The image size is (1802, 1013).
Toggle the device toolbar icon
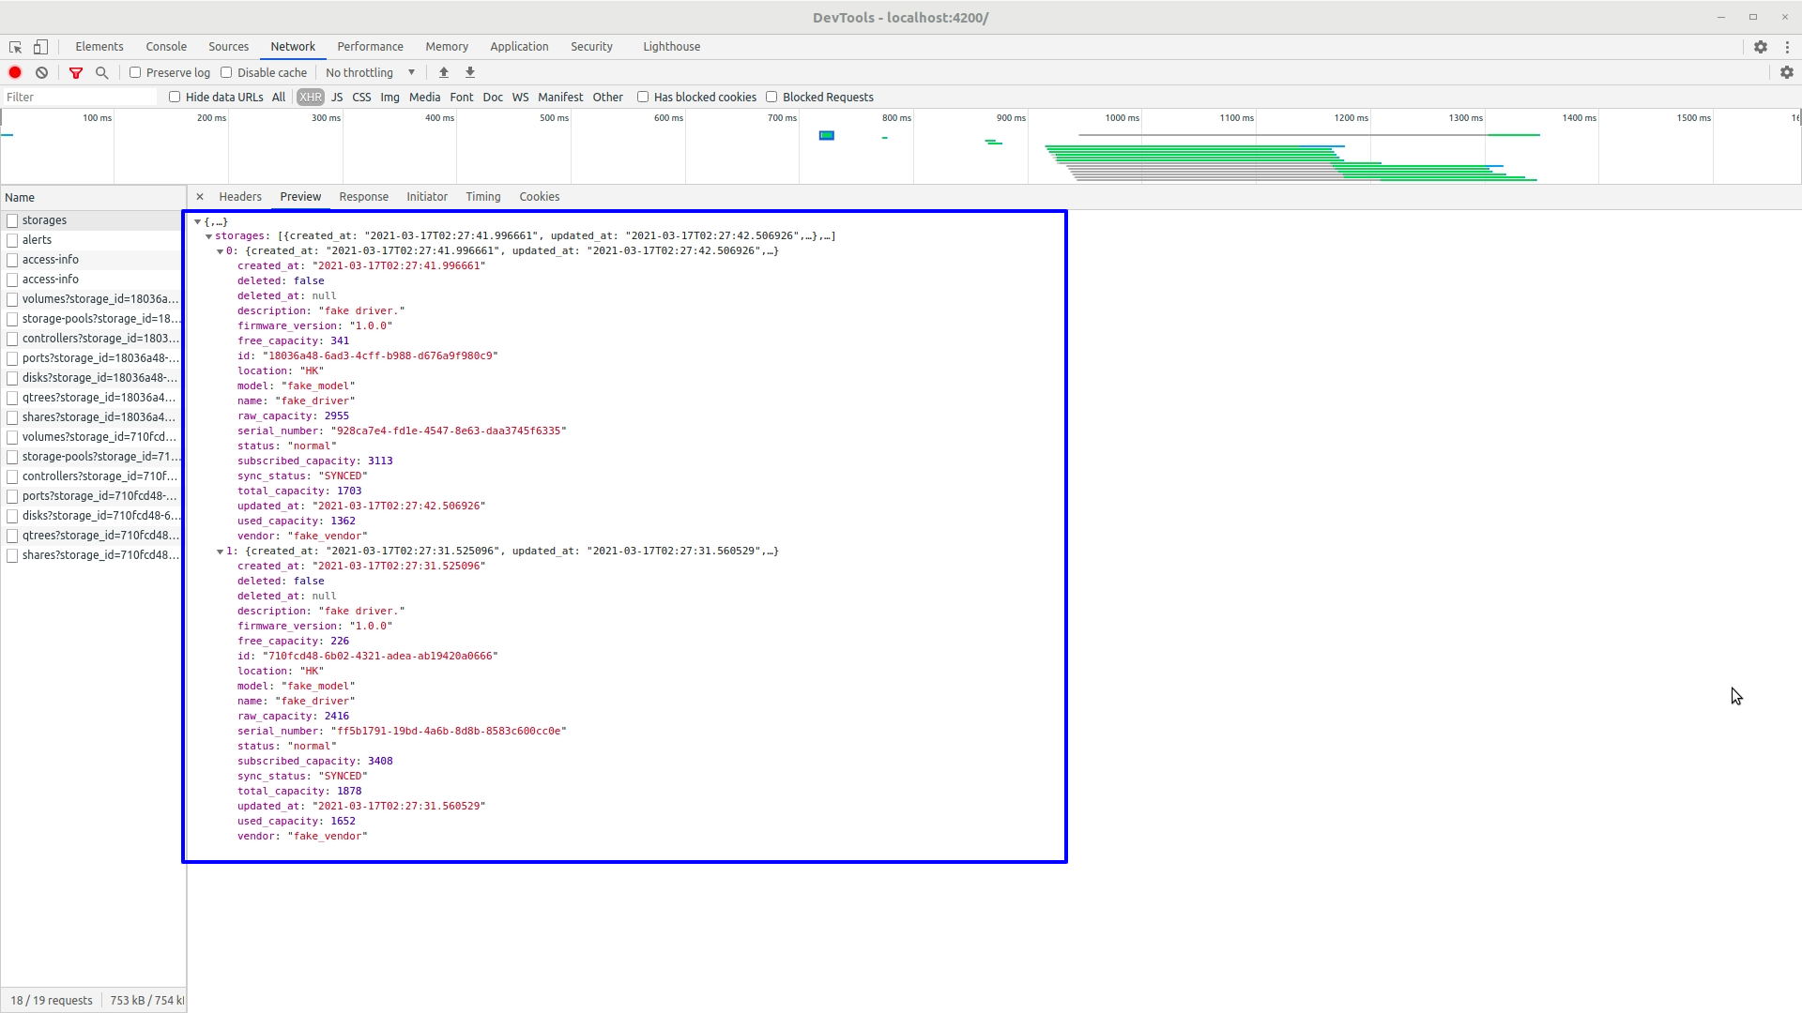point(40,46)
